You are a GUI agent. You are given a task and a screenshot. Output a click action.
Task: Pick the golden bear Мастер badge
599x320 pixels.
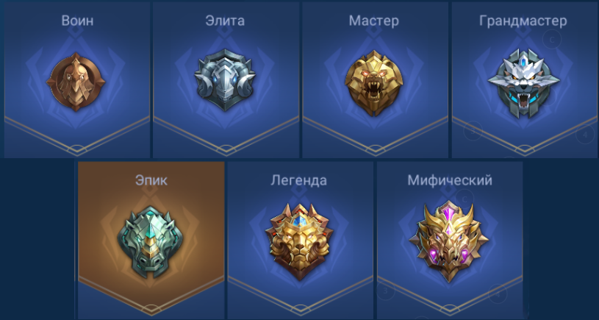tap(374, 83)
